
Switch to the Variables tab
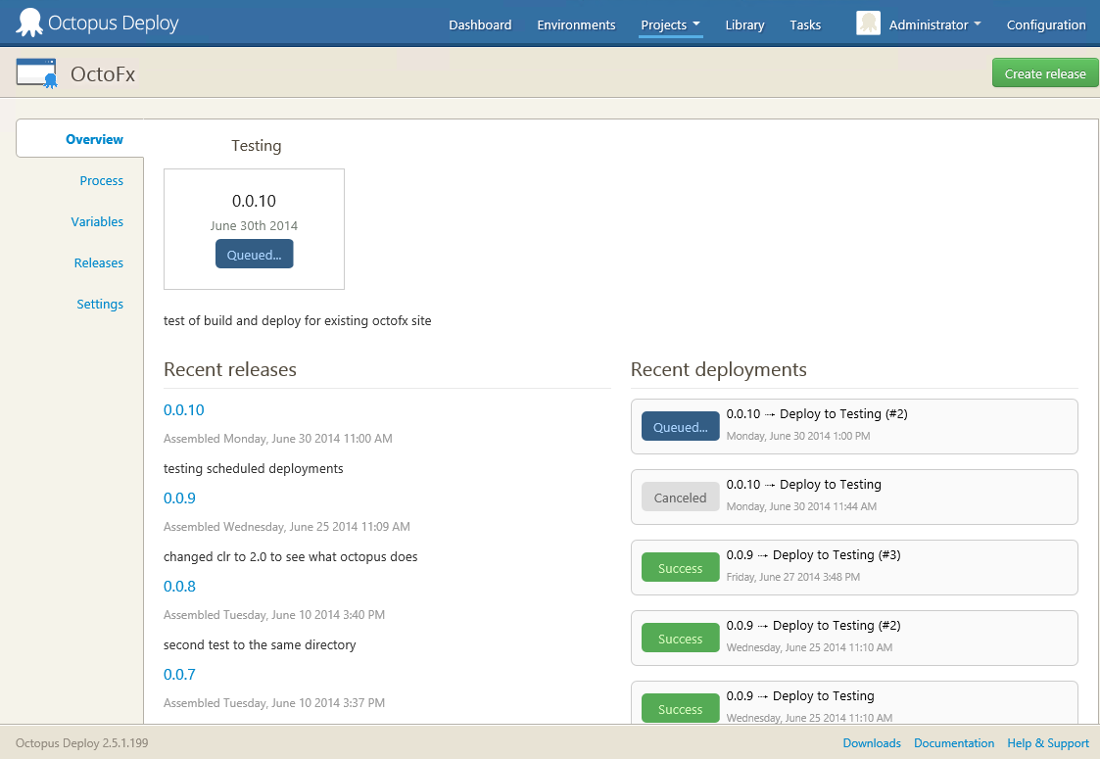click(97, 221)
